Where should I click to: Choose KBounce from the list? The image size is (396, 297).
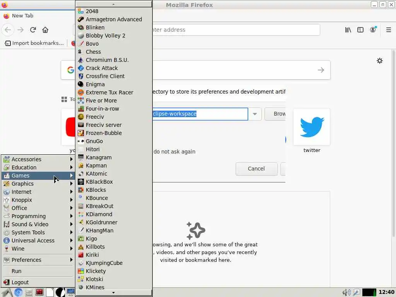point(114,198)
